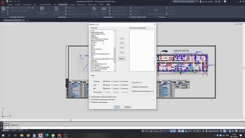245x138 pixels.
Task: Select 'поблоку' radio in the Цвет row
Action: click(104, 85)
